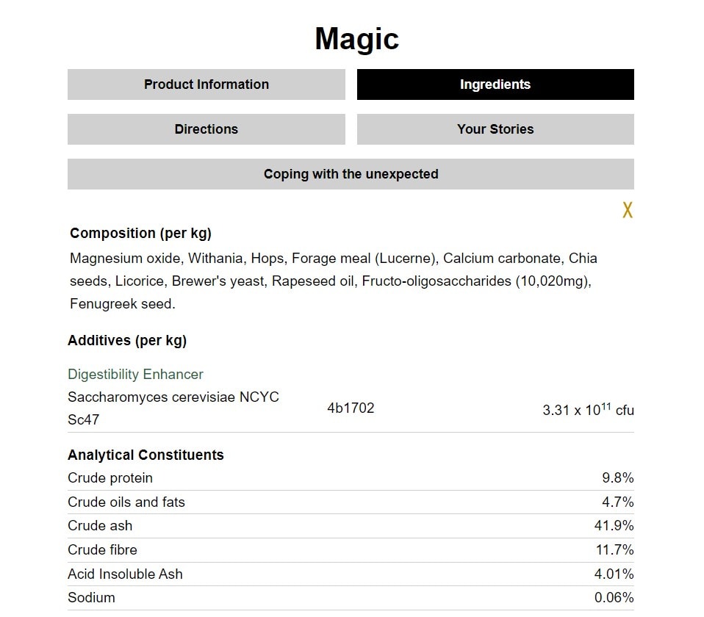The height and width of the screenshot is (617, 704).
Task: Click the Analytical Constituents heading
Action: click(x=146, y=455)
